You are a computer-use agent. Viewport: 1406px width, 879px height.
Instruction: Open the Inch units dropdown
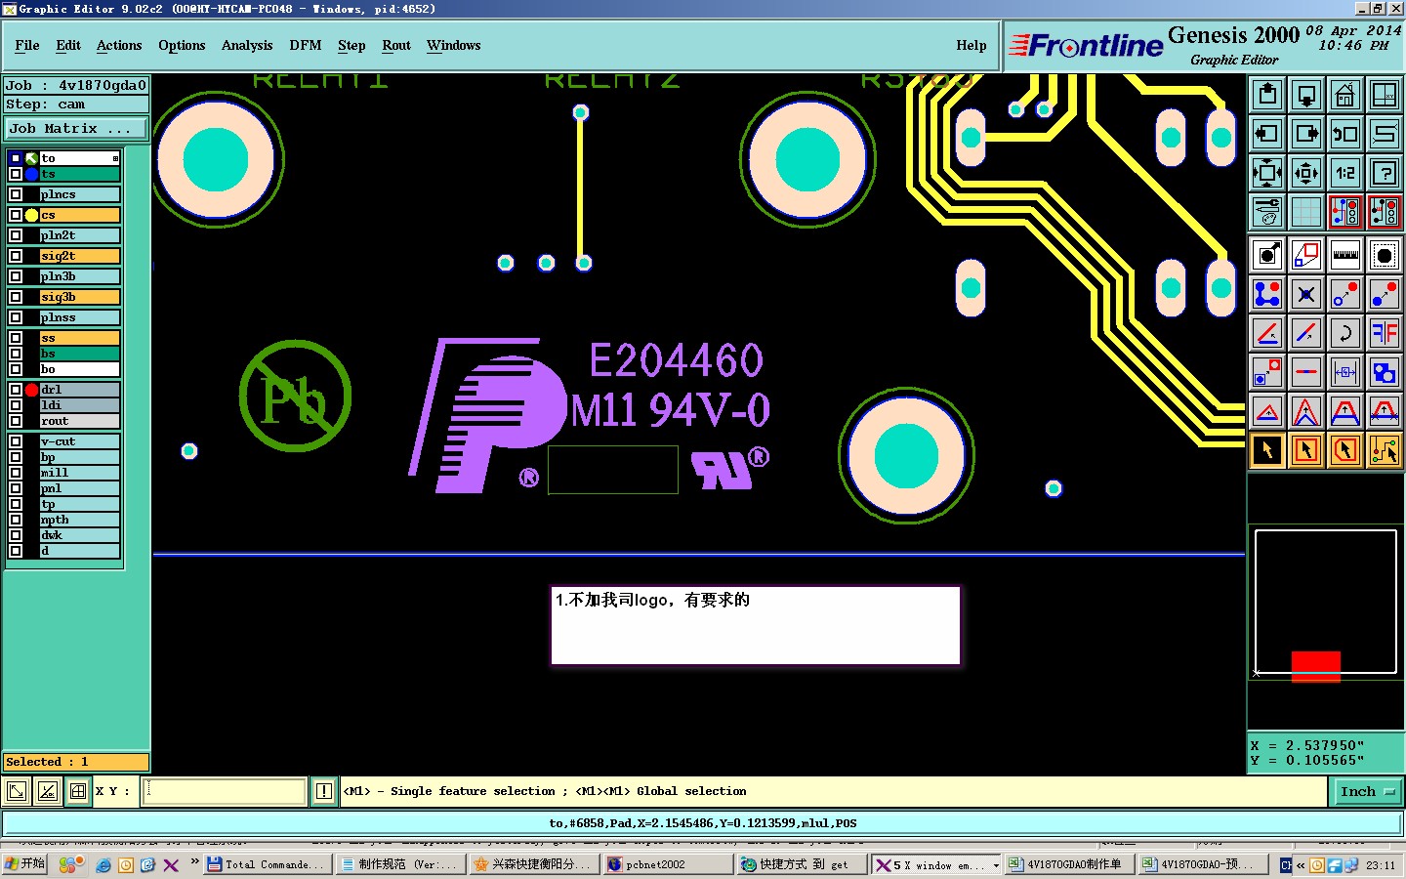click(1367, 792)
